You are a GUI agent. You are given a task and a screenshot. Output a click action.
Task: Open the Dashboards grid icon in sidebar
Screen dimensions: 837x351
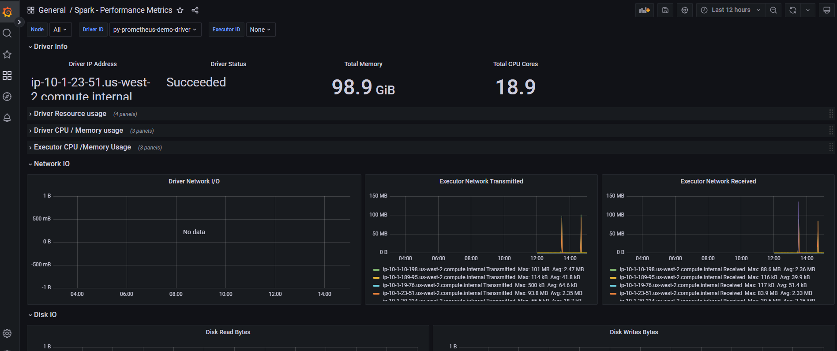tap(7, 75)
